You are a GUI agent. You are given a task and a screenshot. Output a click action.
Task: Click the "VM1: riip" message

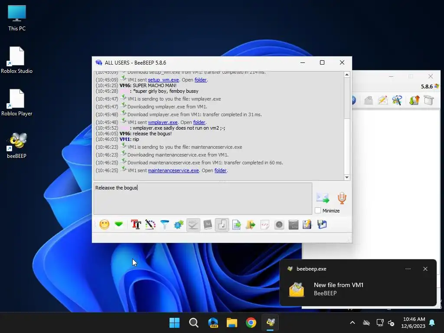click(129, 139)
